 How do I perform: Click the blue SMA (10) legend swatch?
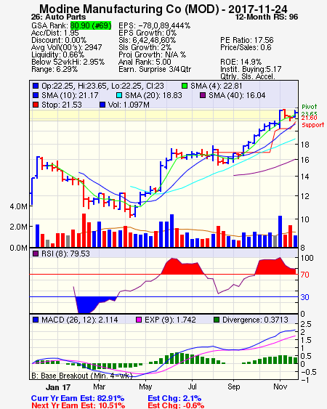coord(36,95)
